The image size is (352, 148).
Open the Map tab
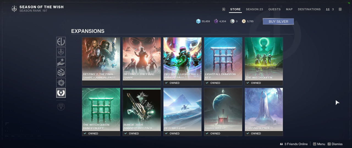289,9
